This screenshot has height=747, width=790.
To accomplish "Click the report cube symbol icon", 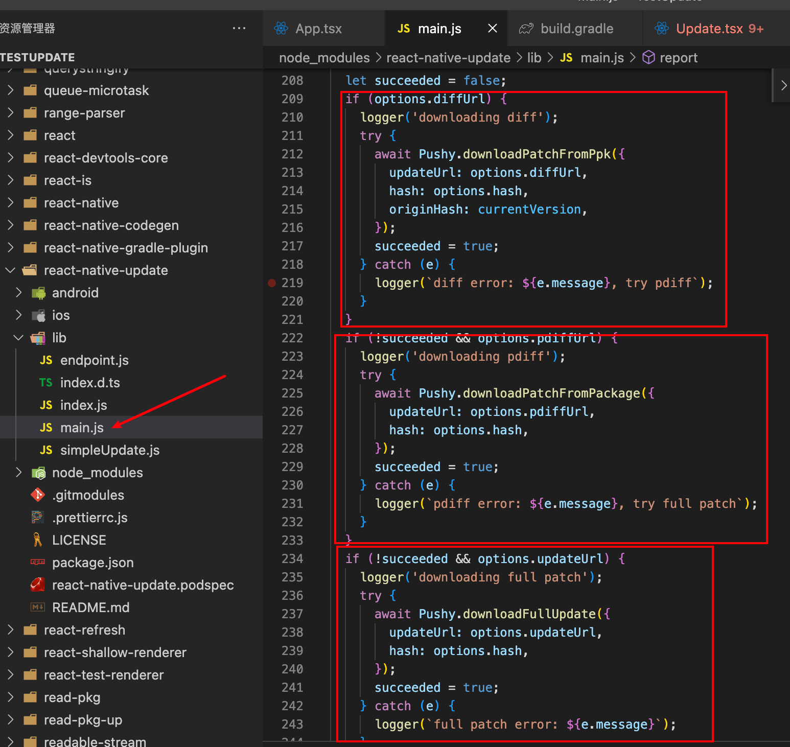I will [648, 58].
